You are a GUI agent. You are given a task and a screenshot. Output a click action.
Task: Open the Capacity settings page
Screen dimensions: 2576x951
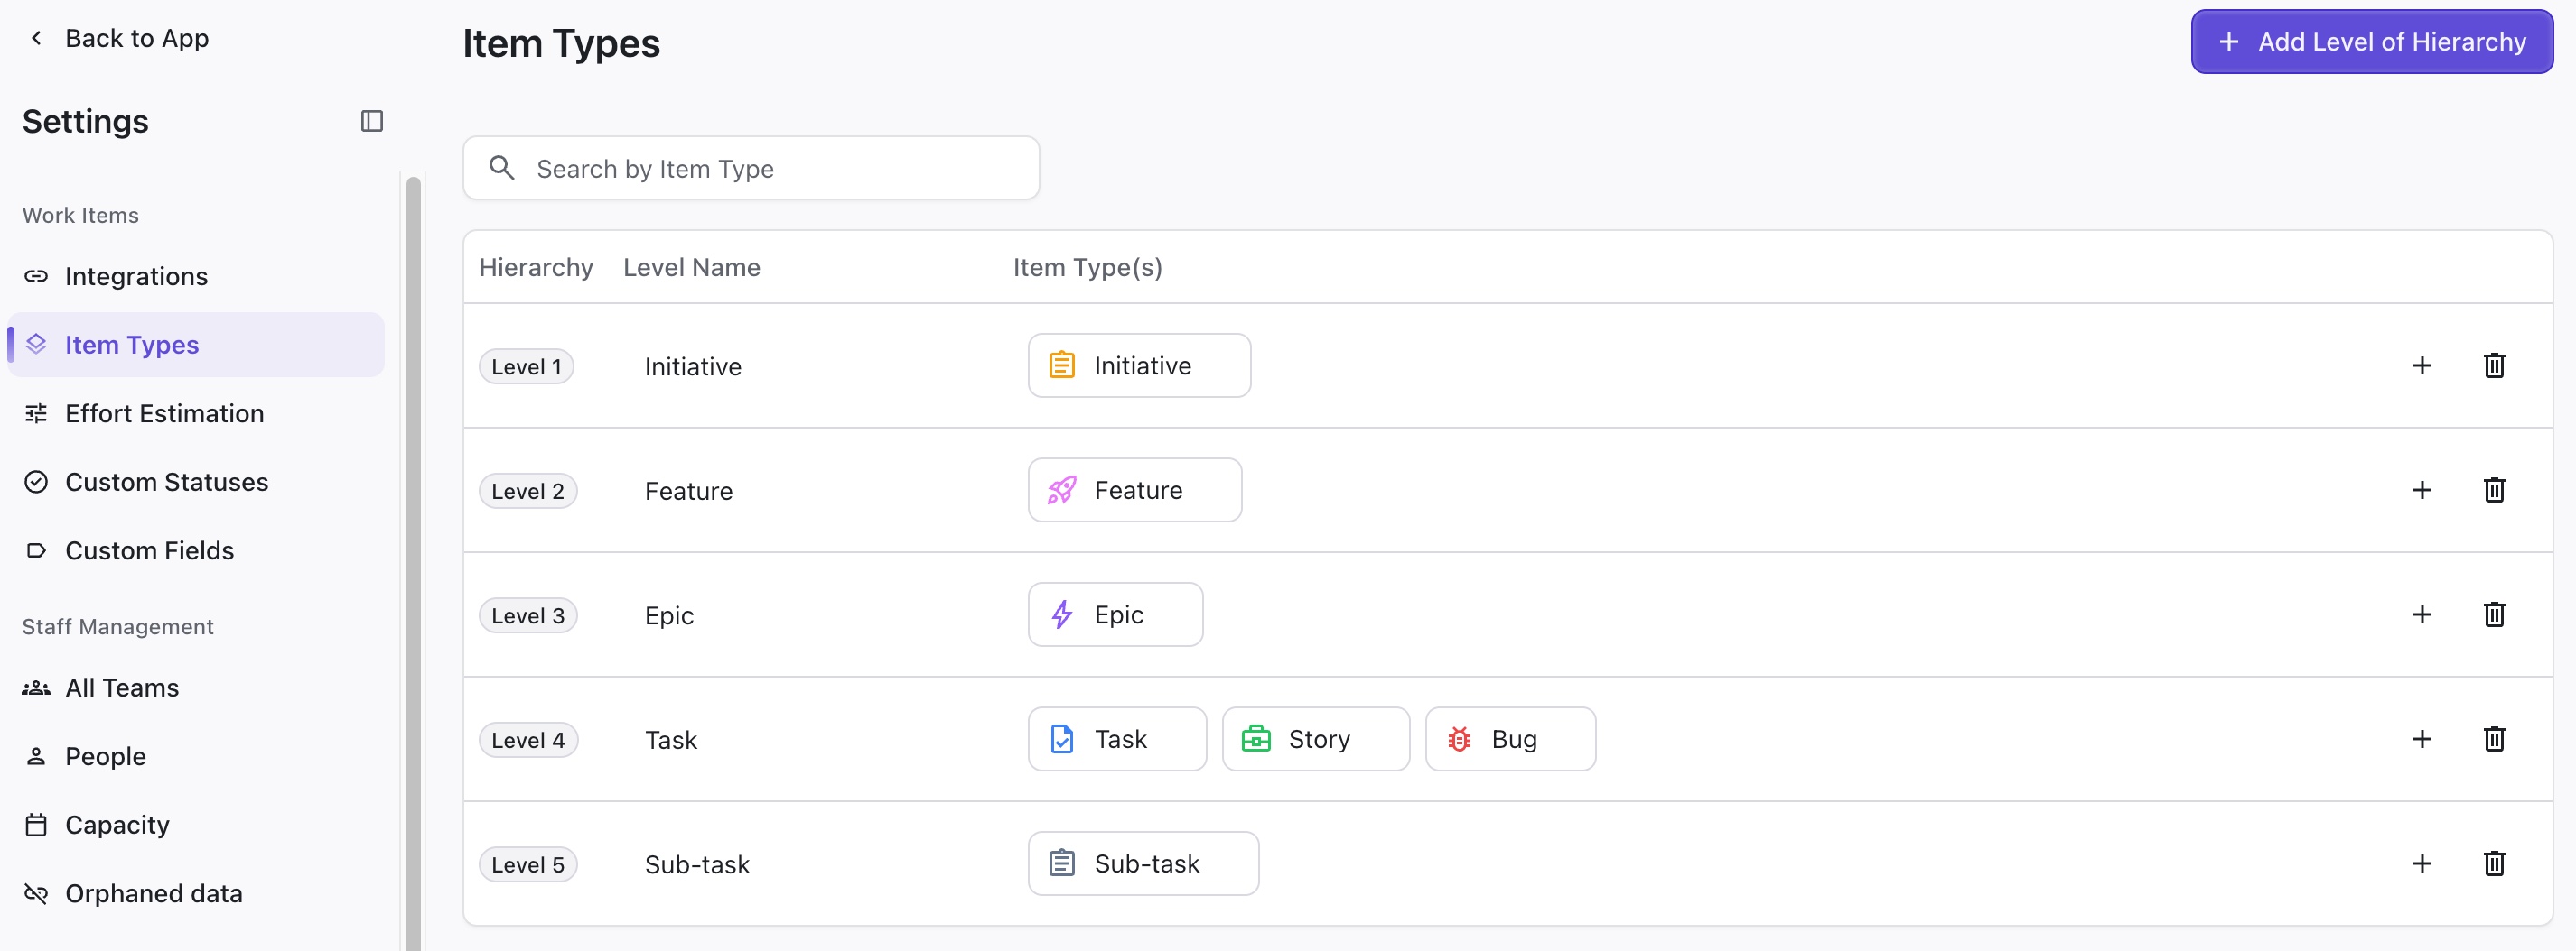(196, 825)
